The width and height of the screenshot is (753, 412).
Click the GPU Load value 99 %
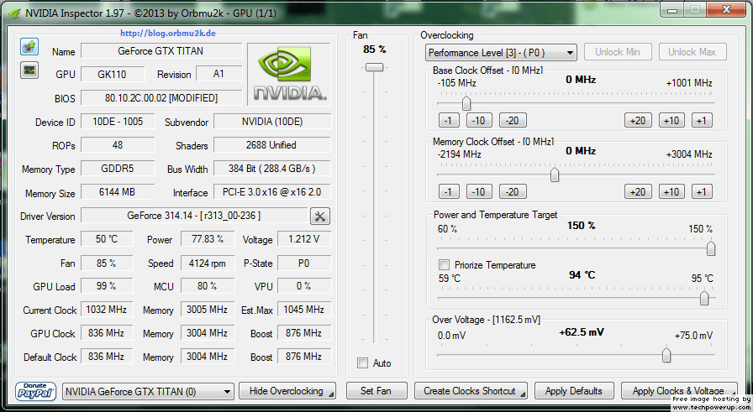[x=107, y=286]
